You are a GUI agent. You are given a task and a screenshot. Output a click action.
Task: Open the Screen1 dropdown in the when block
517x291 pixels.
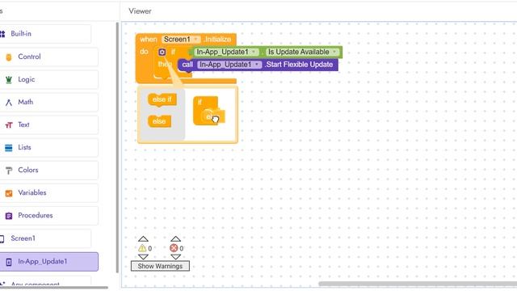(181, 40)
